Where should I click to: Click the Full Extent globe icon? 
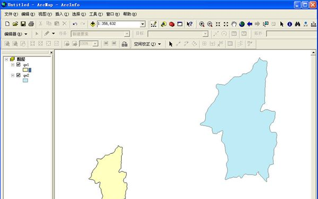click(x=241, y=24)
